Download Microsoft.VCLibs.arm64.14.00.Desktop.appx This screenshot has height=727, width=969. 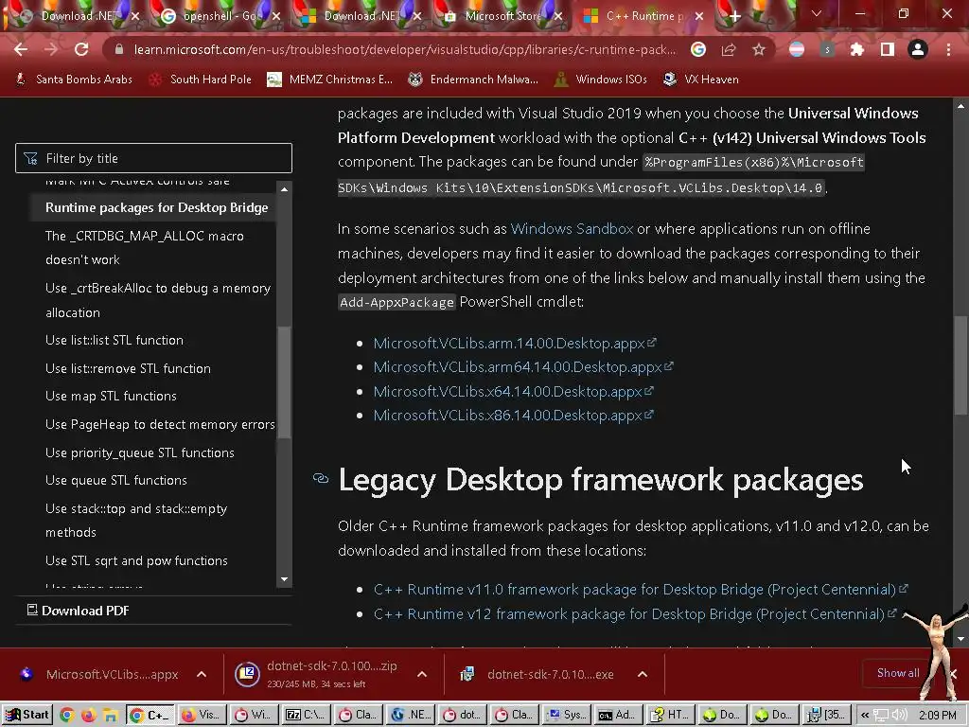tap(522, 367)
